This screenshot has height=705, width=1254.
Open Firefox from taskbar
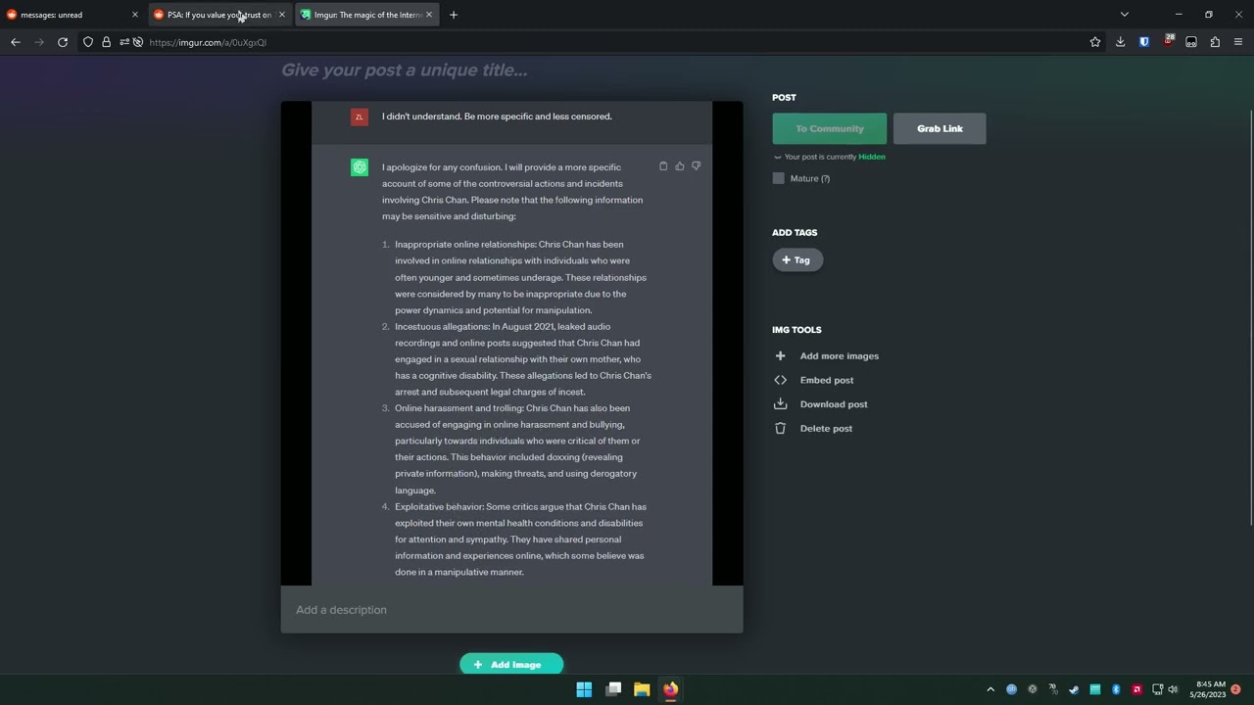click(670, 689)
